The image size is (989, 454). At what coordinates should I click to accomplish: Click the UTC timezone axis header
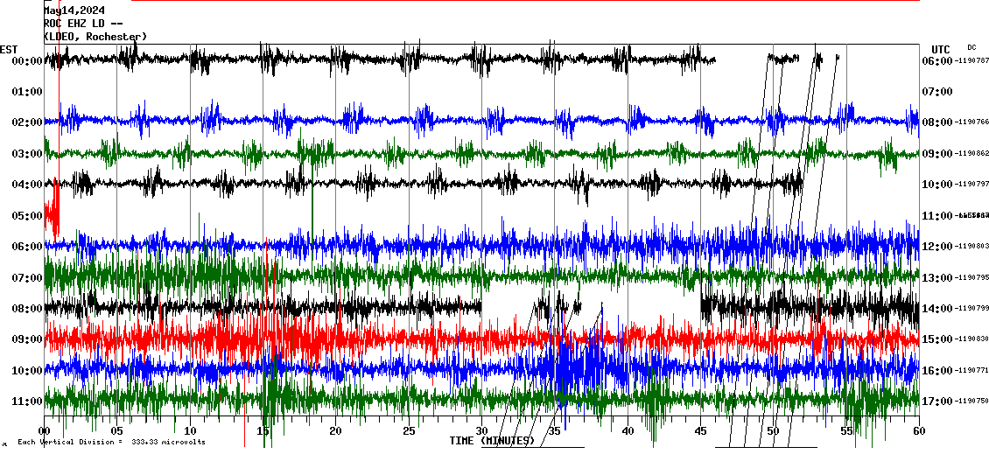(x=940, y=49)
